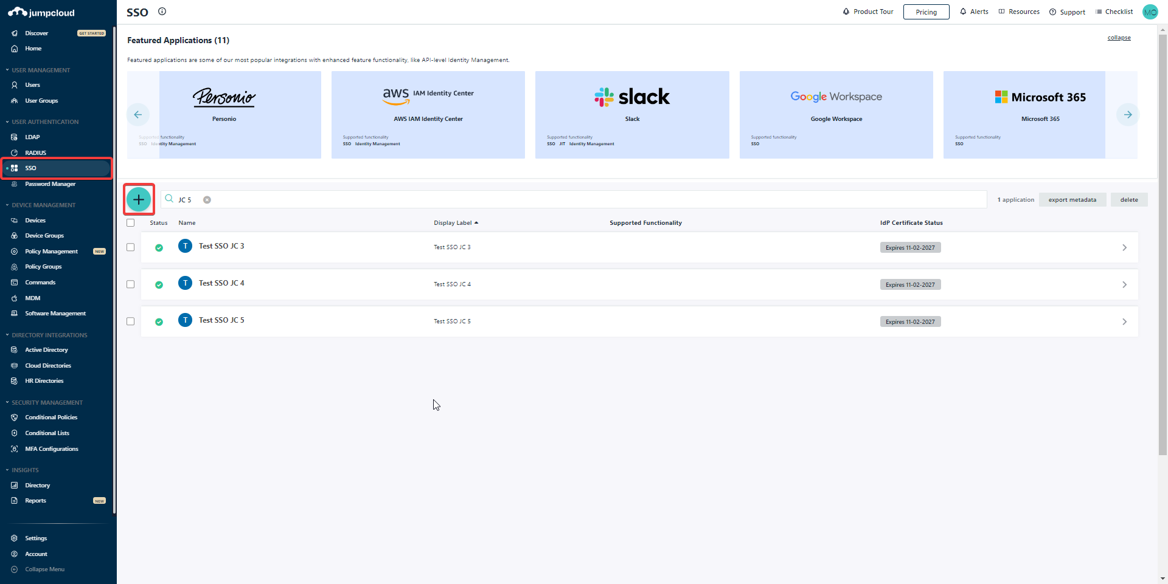The width and height of the screenshot is (1168, 584).
Task: Click the export metadata button
Action: tap(1072, 199)
